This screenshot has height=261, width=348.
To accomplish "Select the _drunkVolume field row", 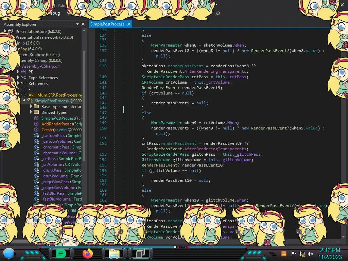I will [61, 176].
